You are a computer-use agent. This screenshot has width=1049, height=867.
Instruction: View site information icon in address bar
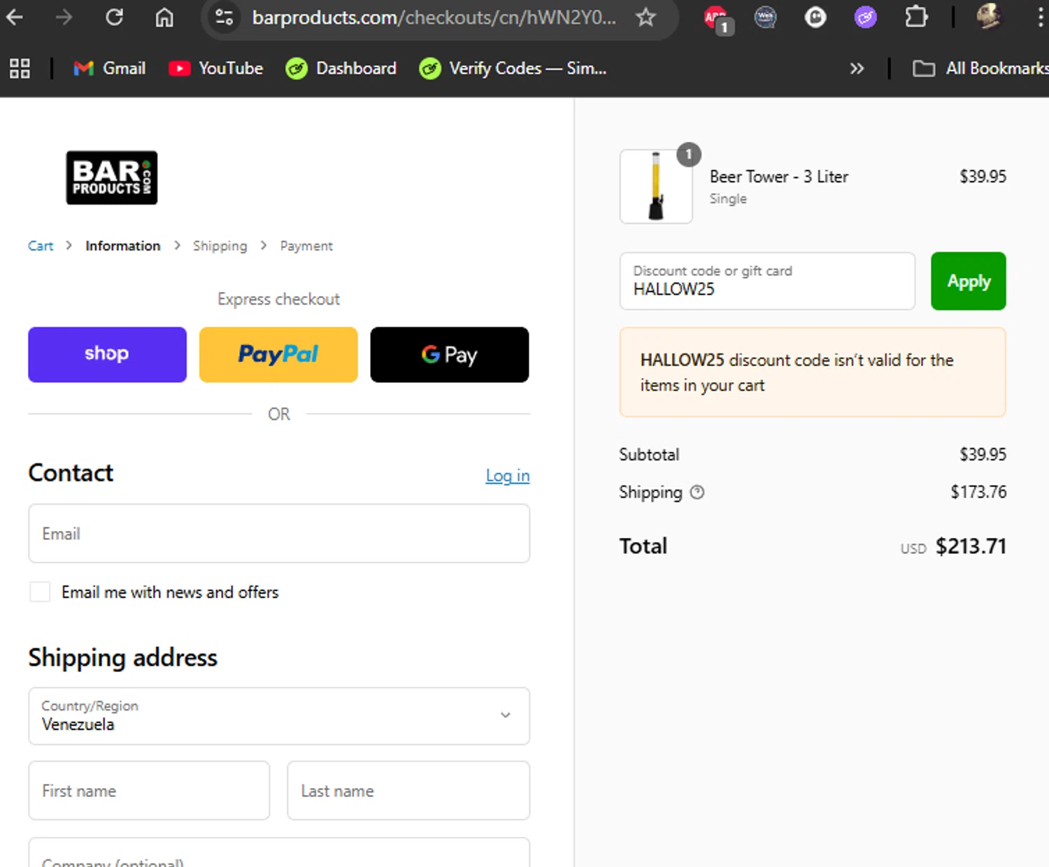(224, 17)
